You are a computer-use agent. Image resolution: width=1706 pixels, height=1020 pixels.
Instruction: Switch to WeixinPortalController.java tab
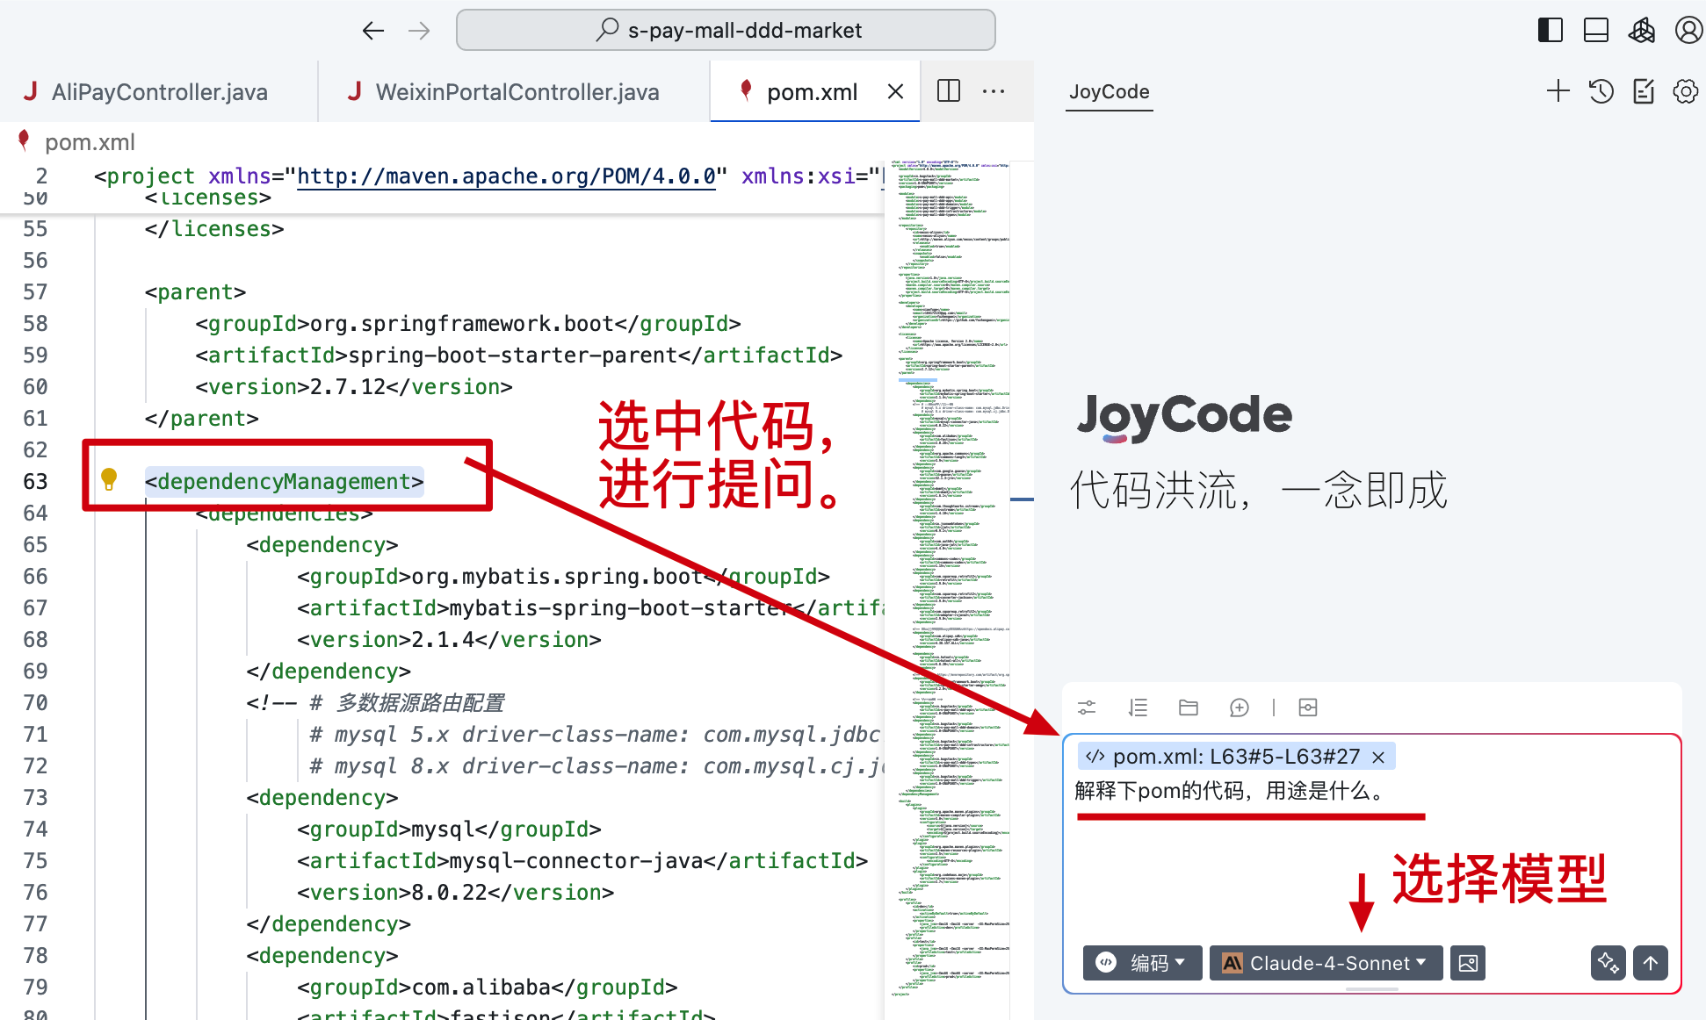pyautogui.click(x=516, y=92)
